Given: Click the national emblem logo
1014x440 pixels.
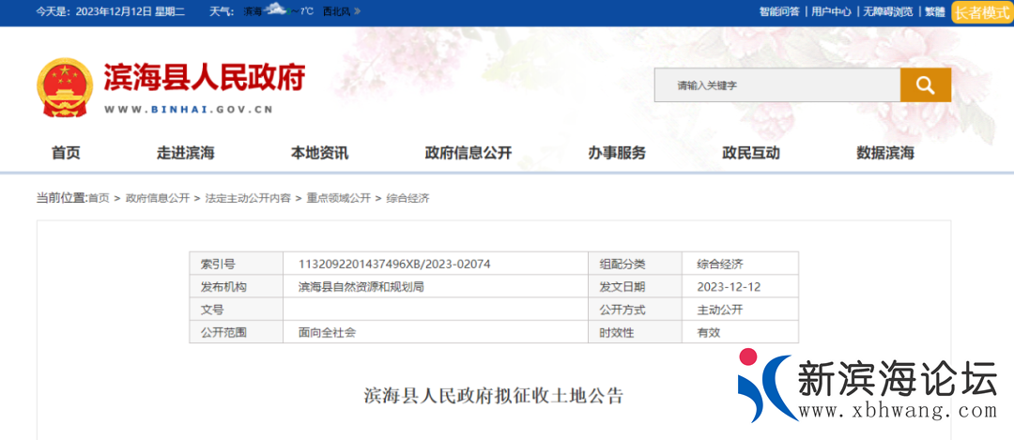Looking at the screenshot, I should [65, 87].
